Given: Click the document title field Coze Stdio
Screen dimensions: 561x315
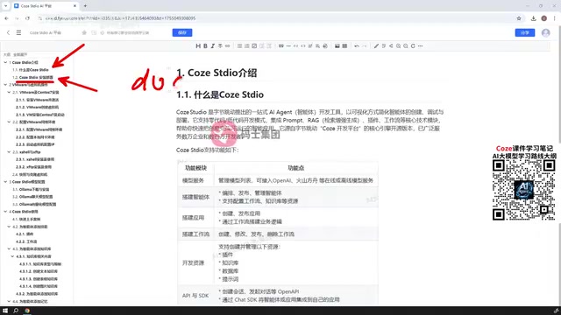Looking at the screenshot, I should point(46,32).
